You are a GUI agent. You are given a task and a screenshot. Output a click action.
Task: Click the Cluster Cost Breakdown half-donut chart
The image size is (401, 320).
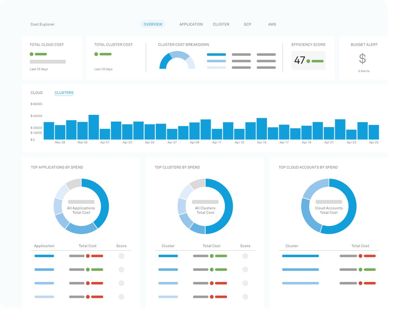click(x=177, y=60)
